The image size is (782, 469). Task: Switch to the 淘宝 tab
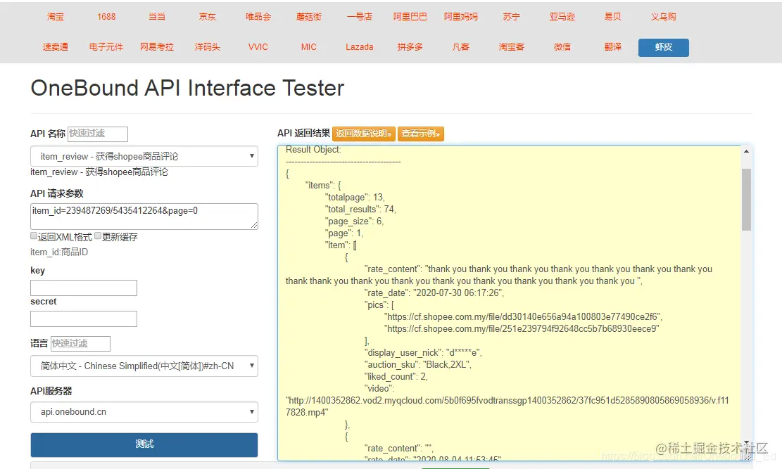click(x=56, y=16)
